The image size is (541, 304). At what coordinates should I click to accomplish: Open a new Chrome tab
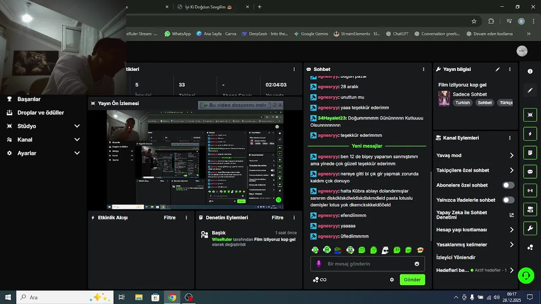pyautogui.click(x=260, y=7)
